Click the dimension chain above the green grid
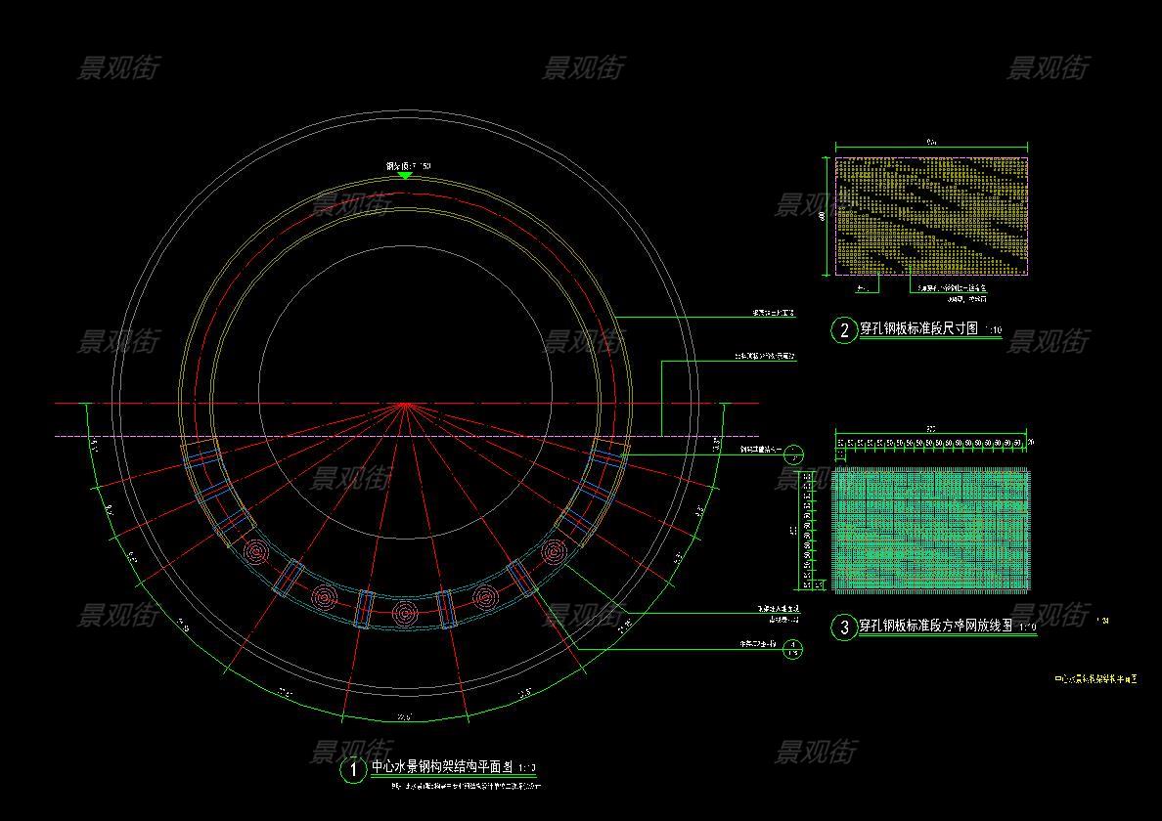1162x821 pixels. coord(931,443)
